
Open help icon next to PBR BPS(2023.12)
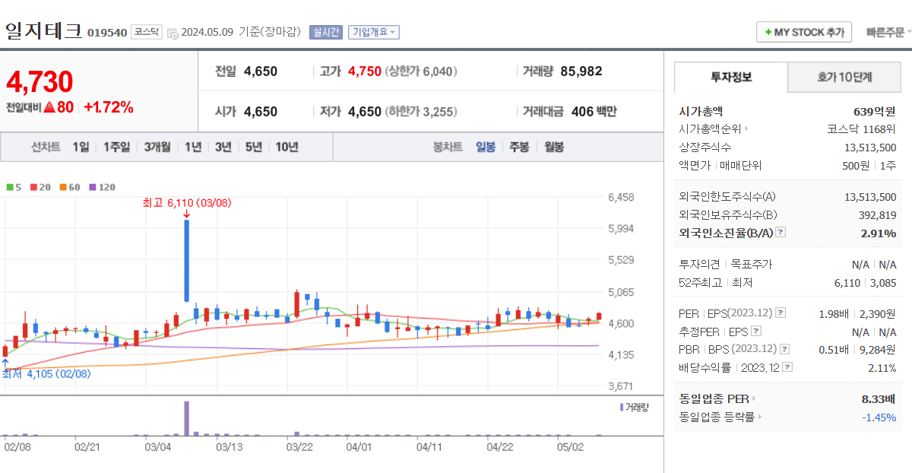coord(784,350)
